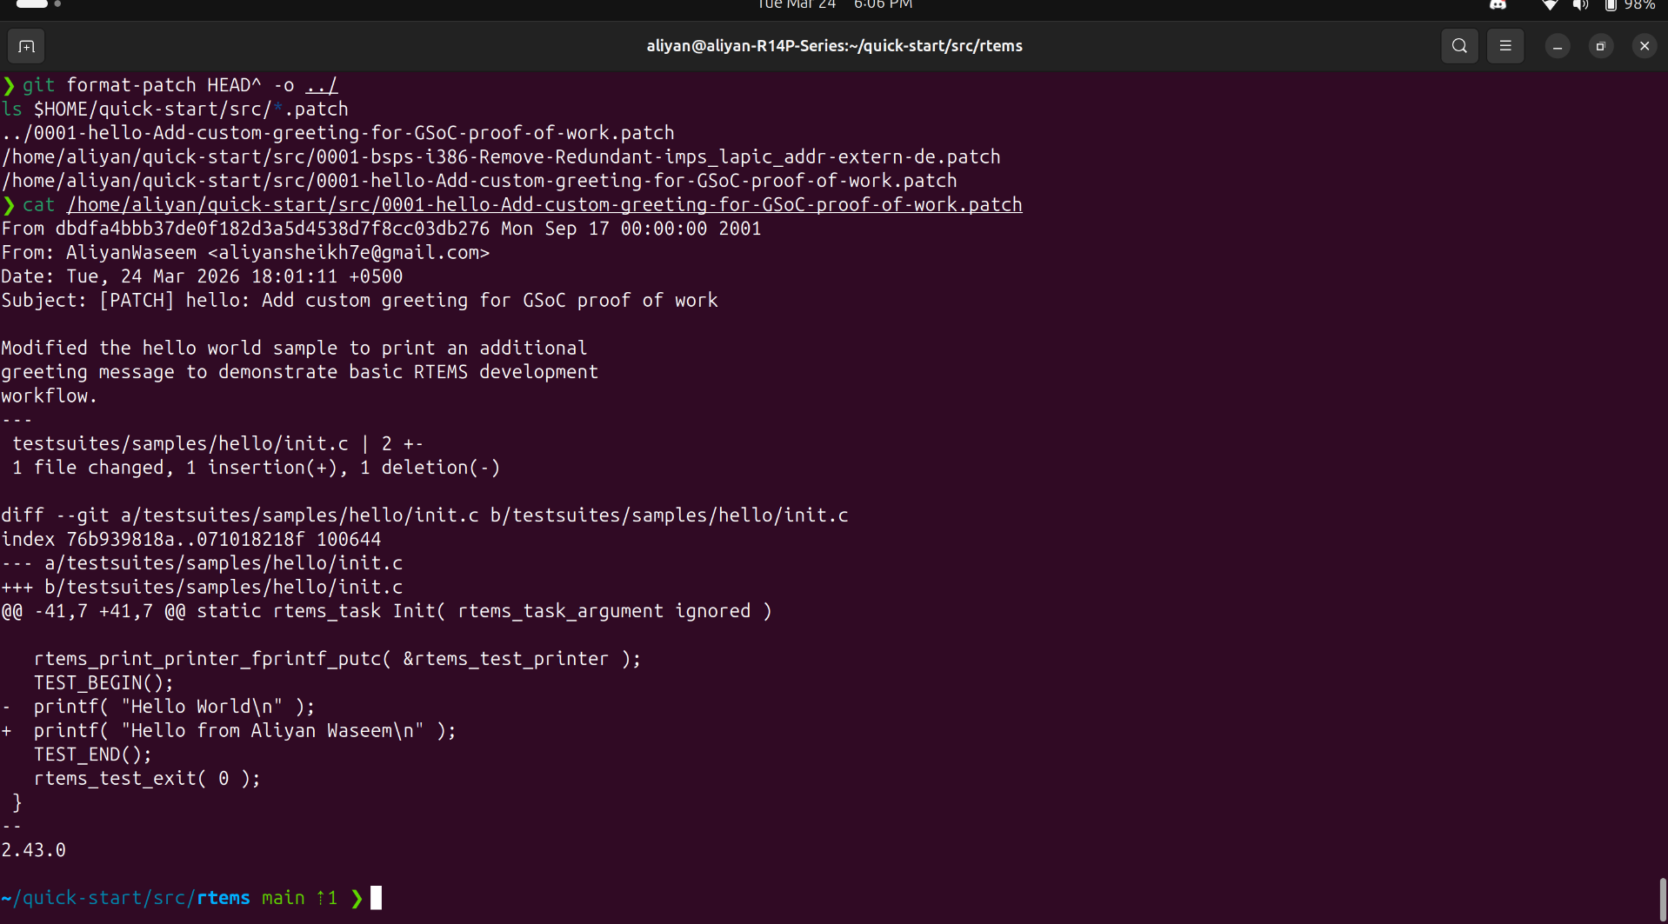The image size is (1668, 924).
Task: Click the terminal search magnifier icon
Action: tap(1459, 46)
